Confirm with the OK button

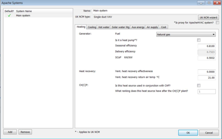[188, 133]
